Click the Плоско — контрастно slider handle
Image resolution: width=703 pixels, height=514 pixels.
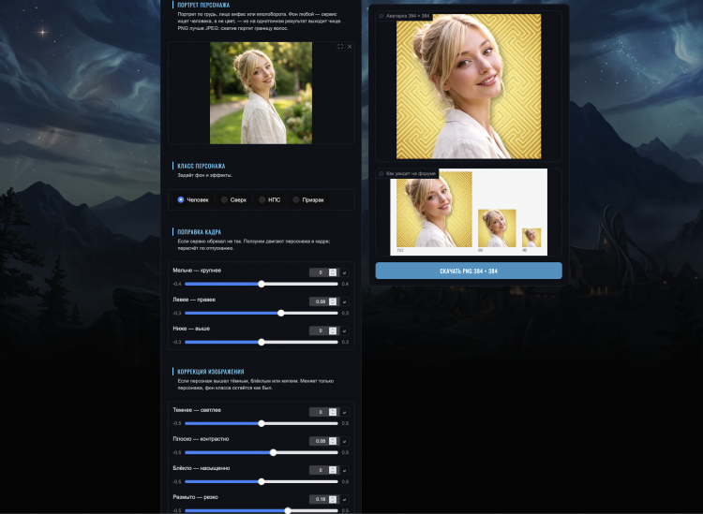coord(273,452)
